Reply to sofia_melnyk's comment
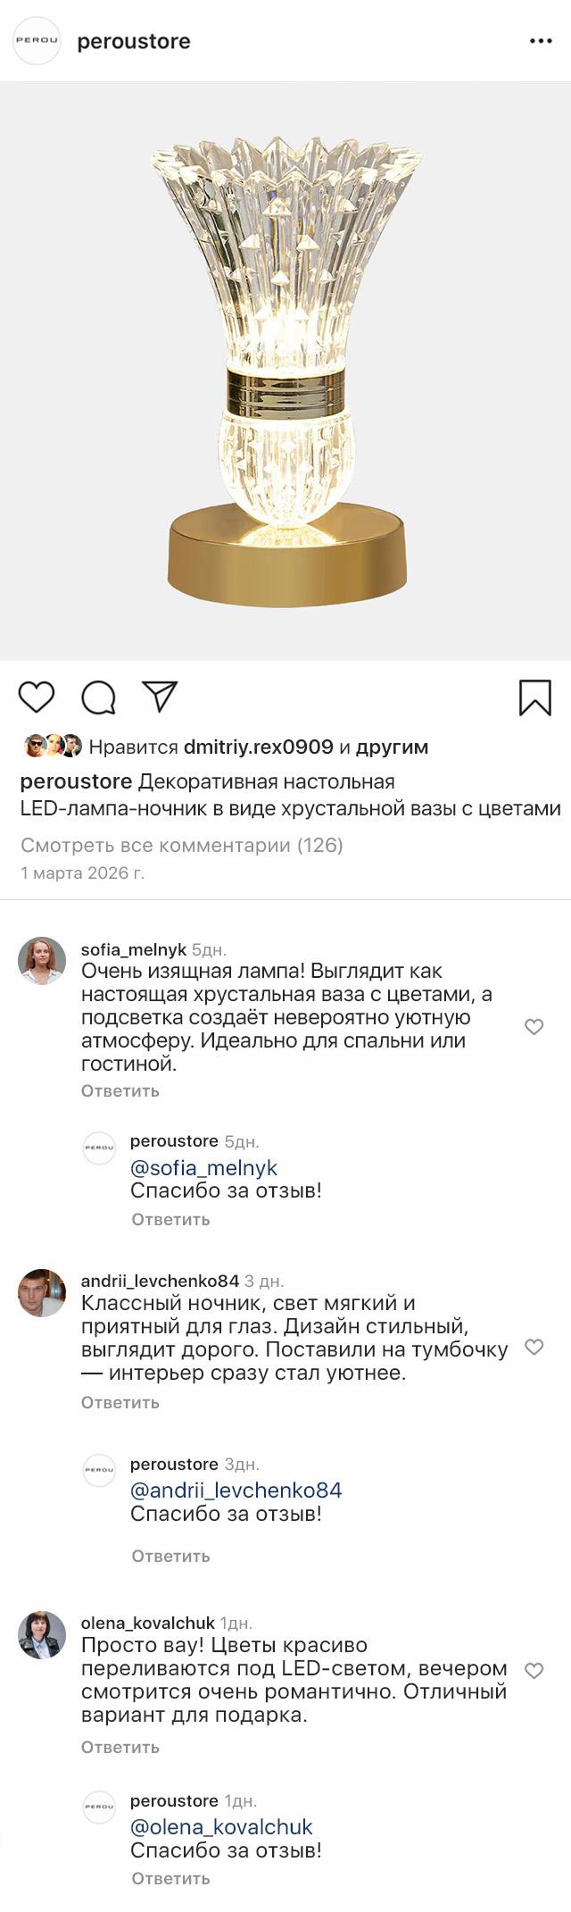This screenshot has height=1912, width=571. (x=120, y=1090)
